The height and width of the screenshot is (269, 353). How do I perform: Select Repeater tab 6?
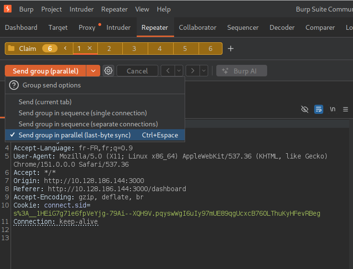pos(211,49)
